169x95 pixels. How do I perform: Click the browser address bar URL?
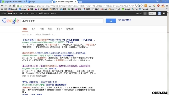pos(77,6)
